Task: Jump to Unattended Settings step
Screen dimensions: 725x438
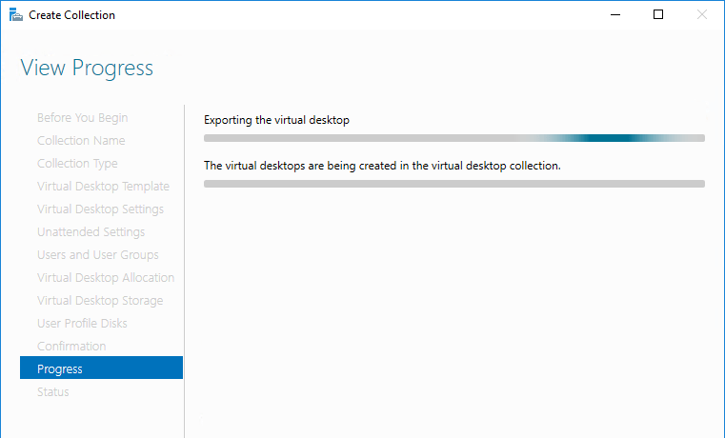Action: pos(91,232)
